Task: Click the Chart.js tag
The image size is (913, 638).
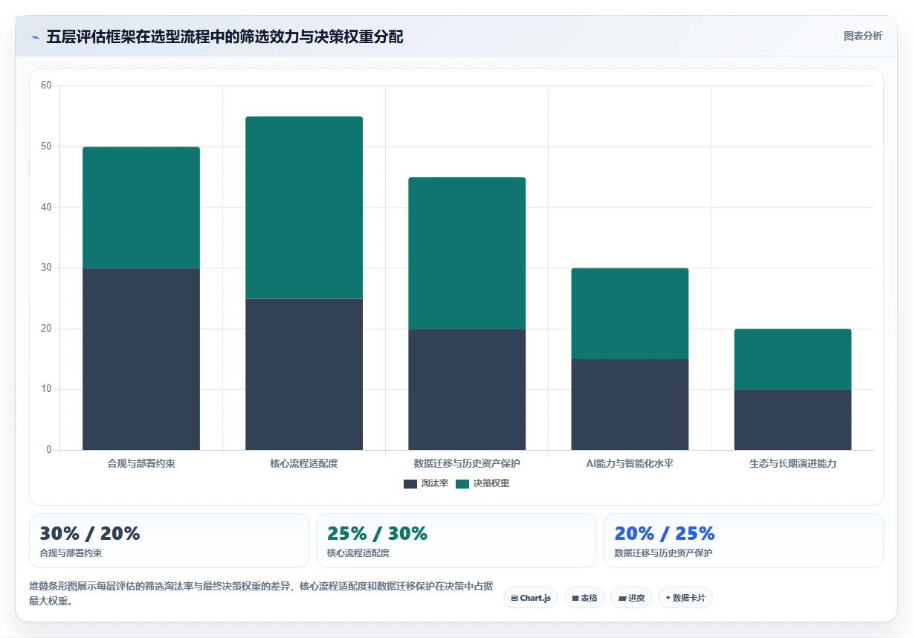Action: [531, 598]
